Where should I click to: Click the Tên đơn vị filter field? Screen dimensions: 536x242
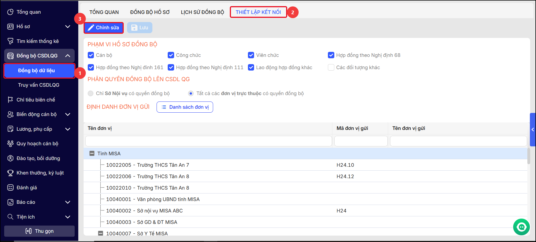(208, 141)
